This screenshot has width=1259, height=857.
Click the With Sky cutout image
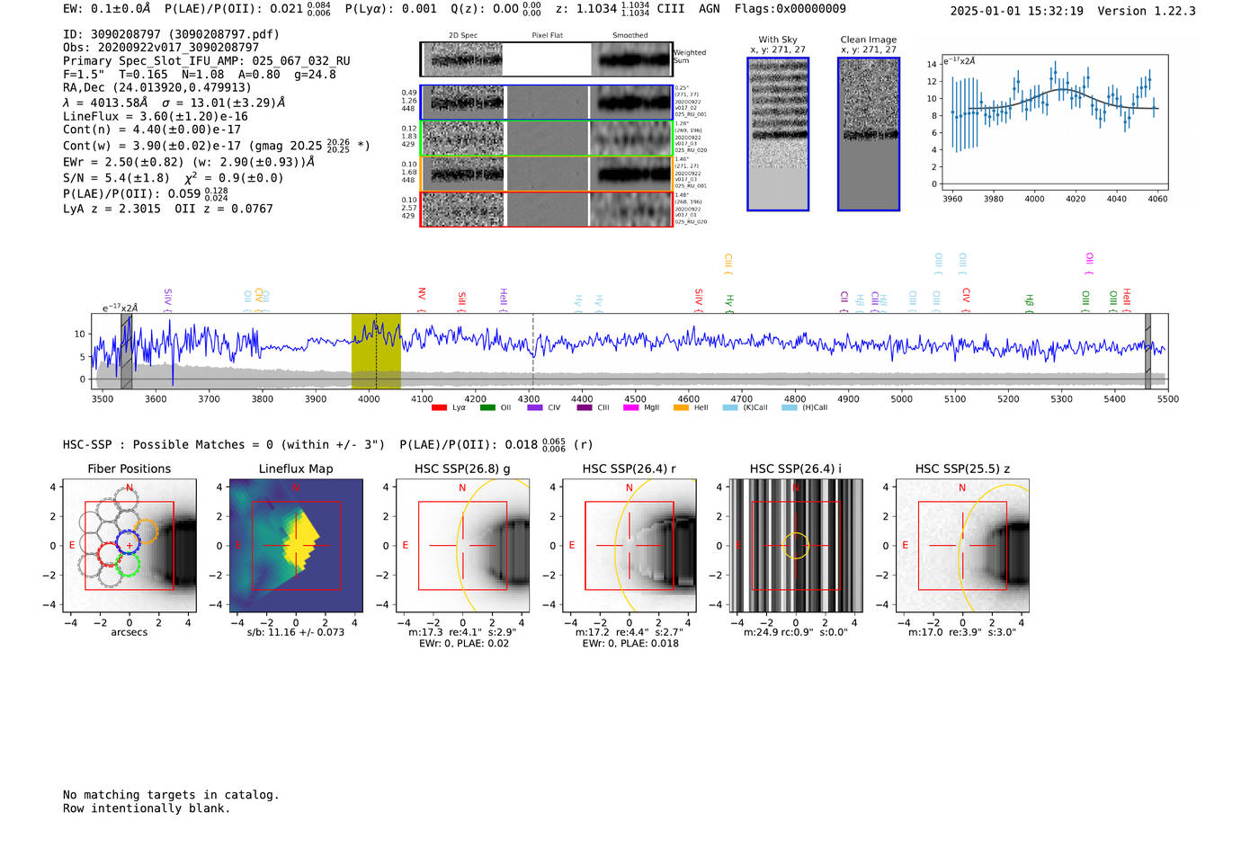778,134
